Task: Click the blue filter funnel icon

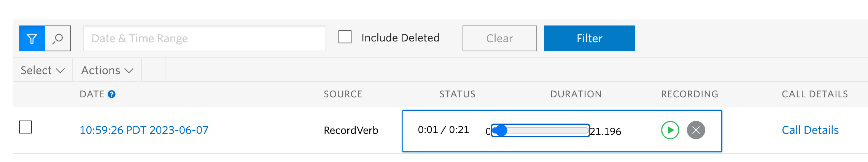Action: tap(32, 38)
